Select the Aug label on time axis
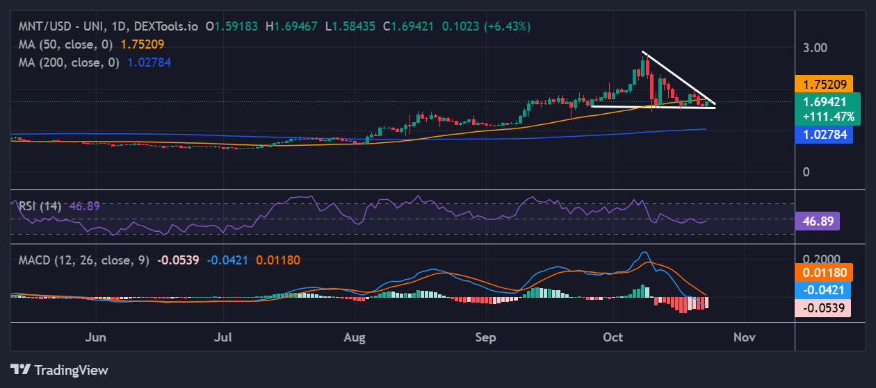876x388 pixels. tap(355, 337)
